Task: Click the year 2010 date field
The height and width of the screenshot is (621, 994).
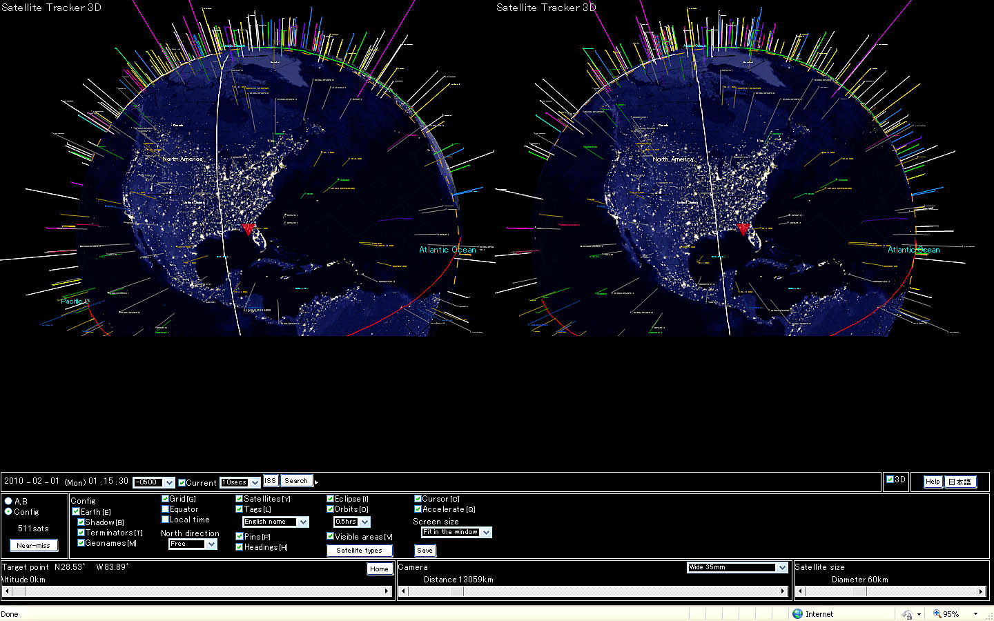Action: [14, 481]
